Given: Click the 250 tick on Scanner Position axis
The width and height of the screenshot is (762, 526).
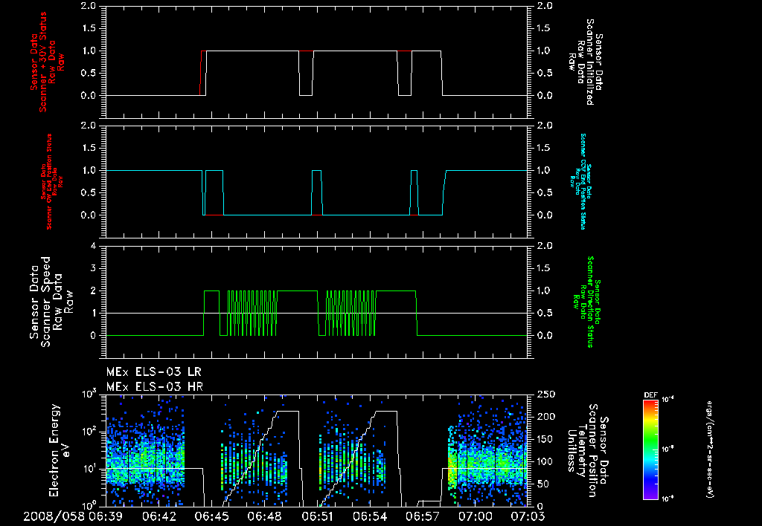Looking at the screenshot, I should 545,394.
